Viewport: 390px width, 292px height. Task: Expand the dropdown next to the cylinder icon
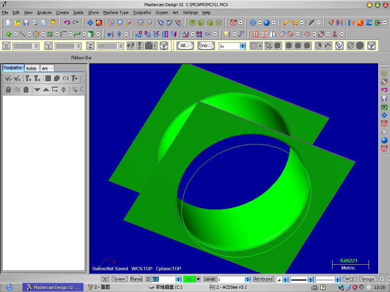point(98,34)
